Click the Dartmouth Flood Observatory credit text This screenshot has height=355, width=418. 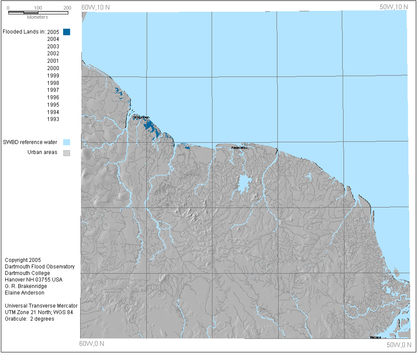click(40, 267)
